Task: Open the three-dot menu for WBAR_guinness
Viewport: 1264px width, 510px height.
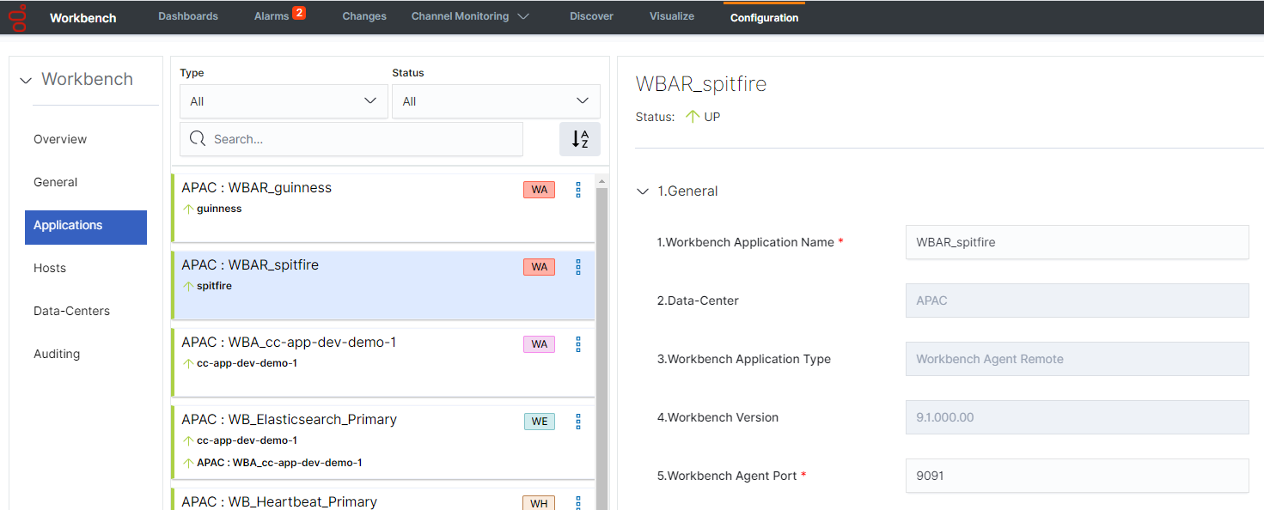Action: 578,190
